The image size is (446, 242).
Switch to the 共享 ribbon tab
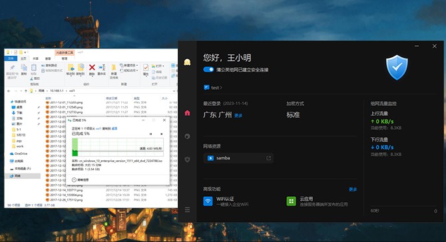click(35, 59)
